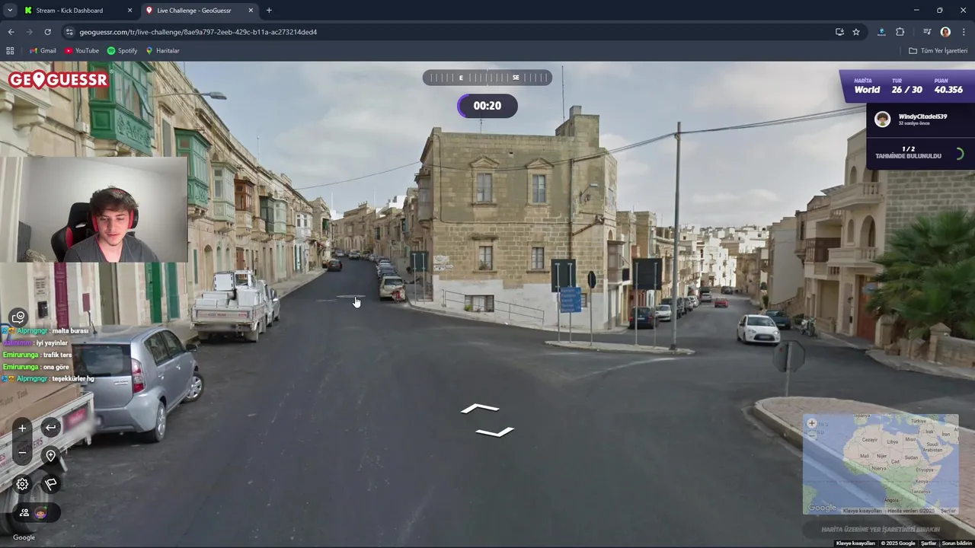Open the Extensions puzzle icon
The image size is (975, 548).
tap(900, 32)
